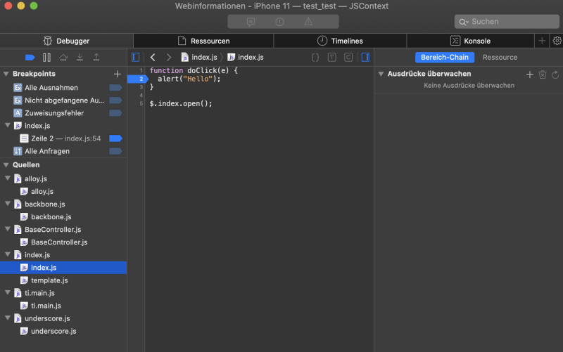Collapse the backbone.js source folder
563x352 pixels.
pyautogui.click(x=8, y=204)
